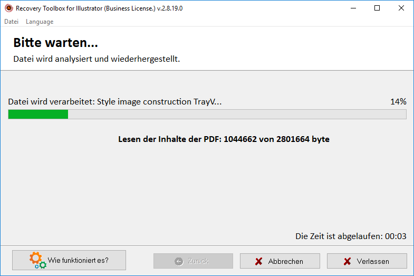
Task: Open the Datei menu
Action: (12, 22)
